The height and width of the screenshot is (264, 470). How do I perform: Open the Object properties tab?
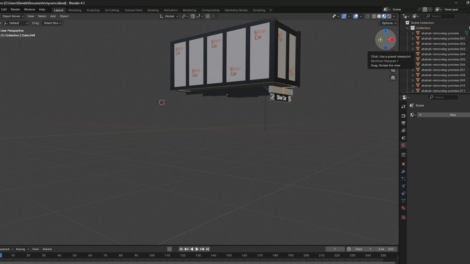click(403, 164)
